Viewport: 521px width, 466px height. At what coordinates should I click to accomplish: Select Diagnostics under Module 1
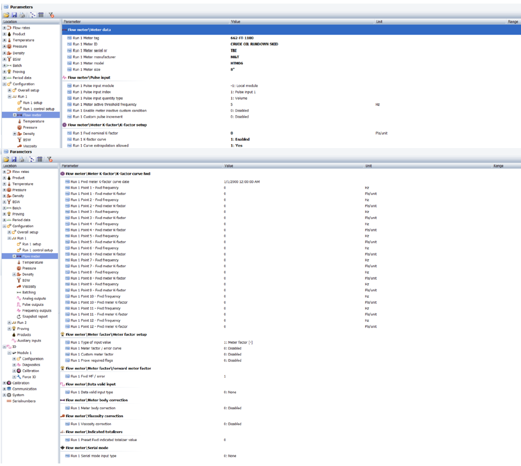click(x=31, y=365)
